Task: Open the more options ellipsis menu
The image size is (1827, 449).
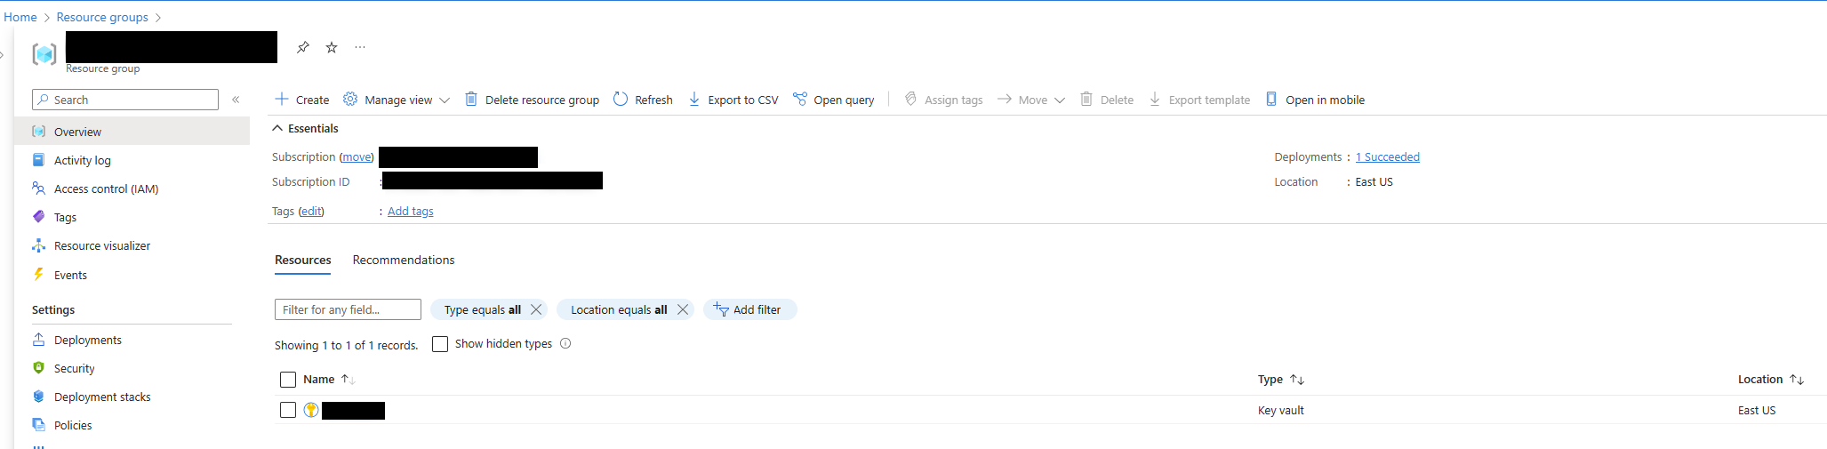Action: [x=360, y=47]
